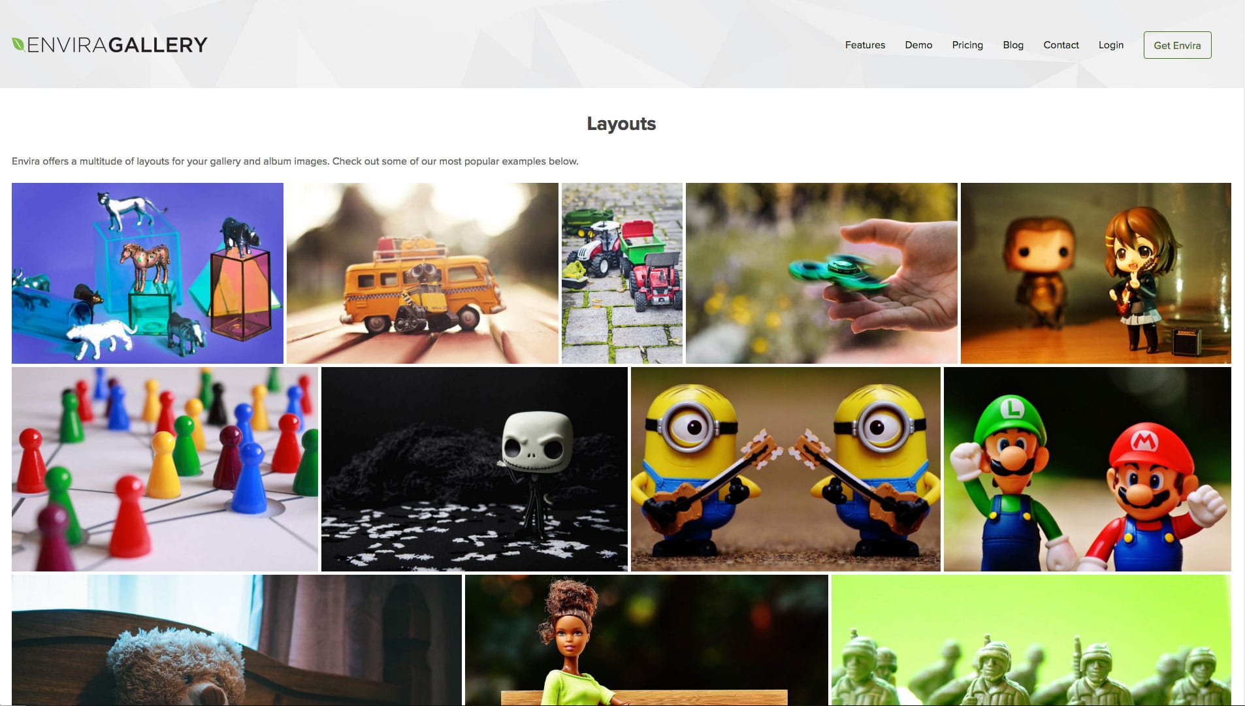Go to the Demo page
The width and height of the screenshot is (1245, 706).
point(918,45)
